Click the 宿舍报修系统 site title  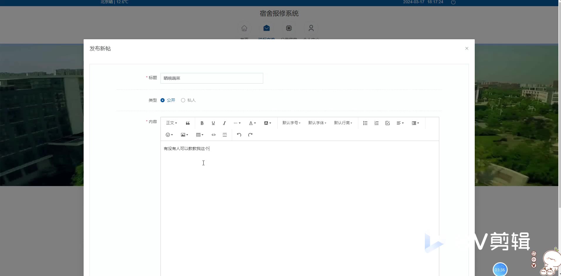point(279,13)
